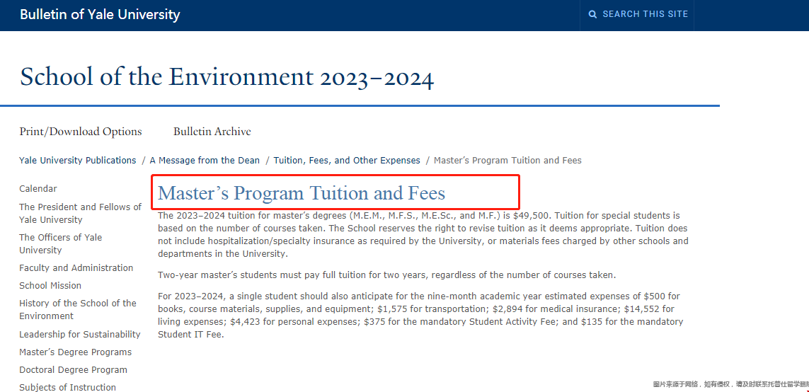809x392 pixels.
Task: Open the School Mission page
Action: (50, 285)
